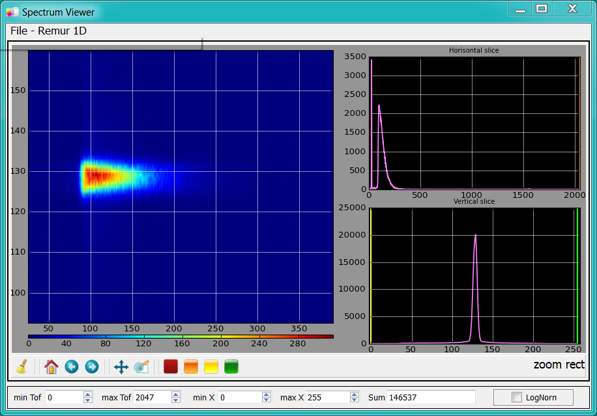Go forward to next view arrow
This screenshot has width=597, height=416.
tap(92, 367)
